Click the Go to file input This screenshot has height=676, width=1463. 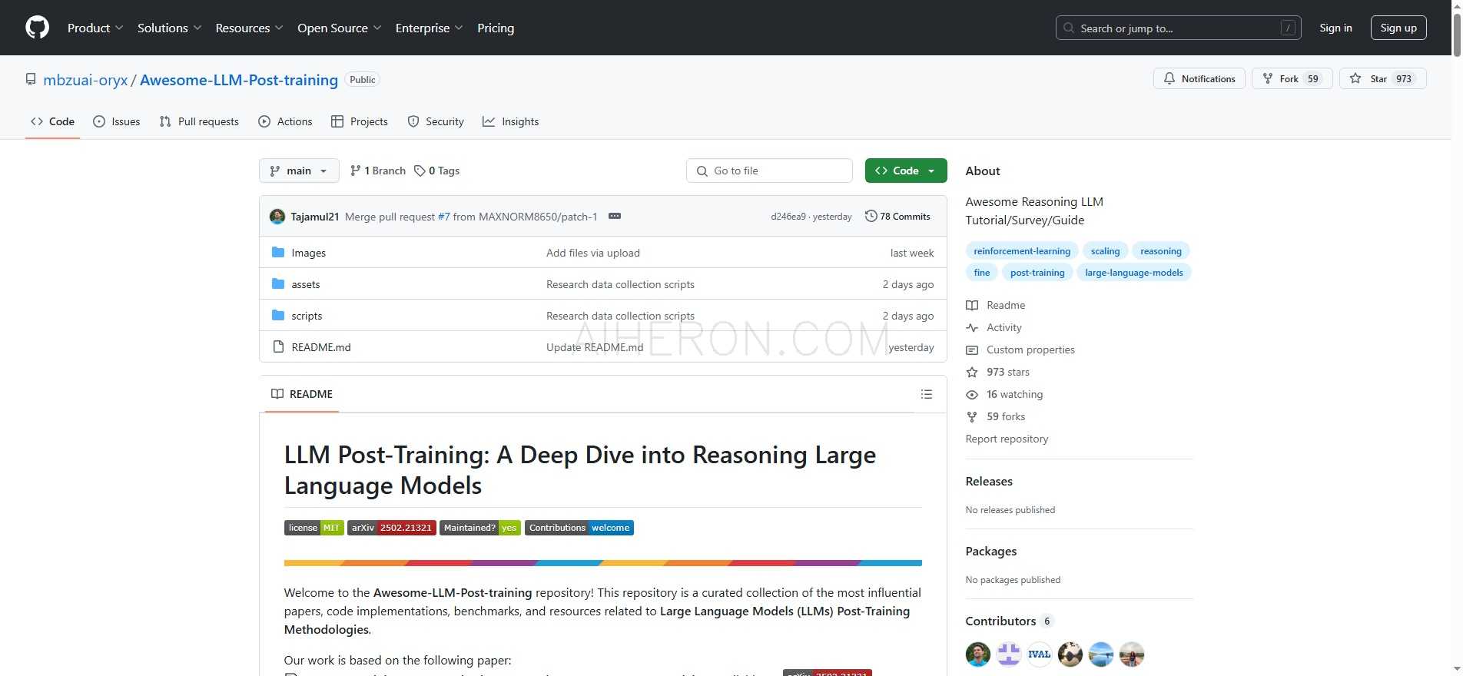769,171
